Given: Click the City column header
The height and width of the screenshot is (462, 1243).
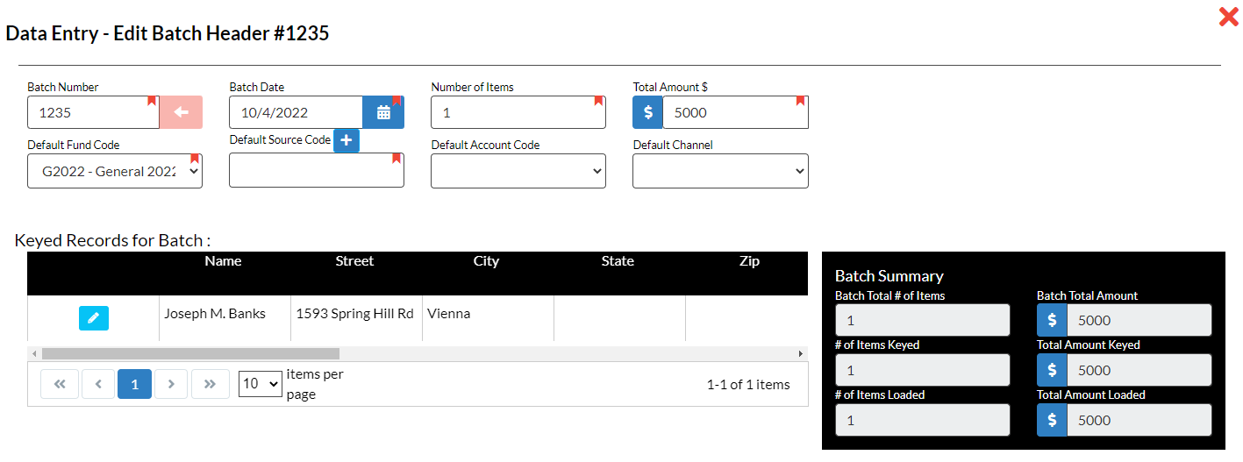Looking at the screenshot, I should (x=486, y=261).
